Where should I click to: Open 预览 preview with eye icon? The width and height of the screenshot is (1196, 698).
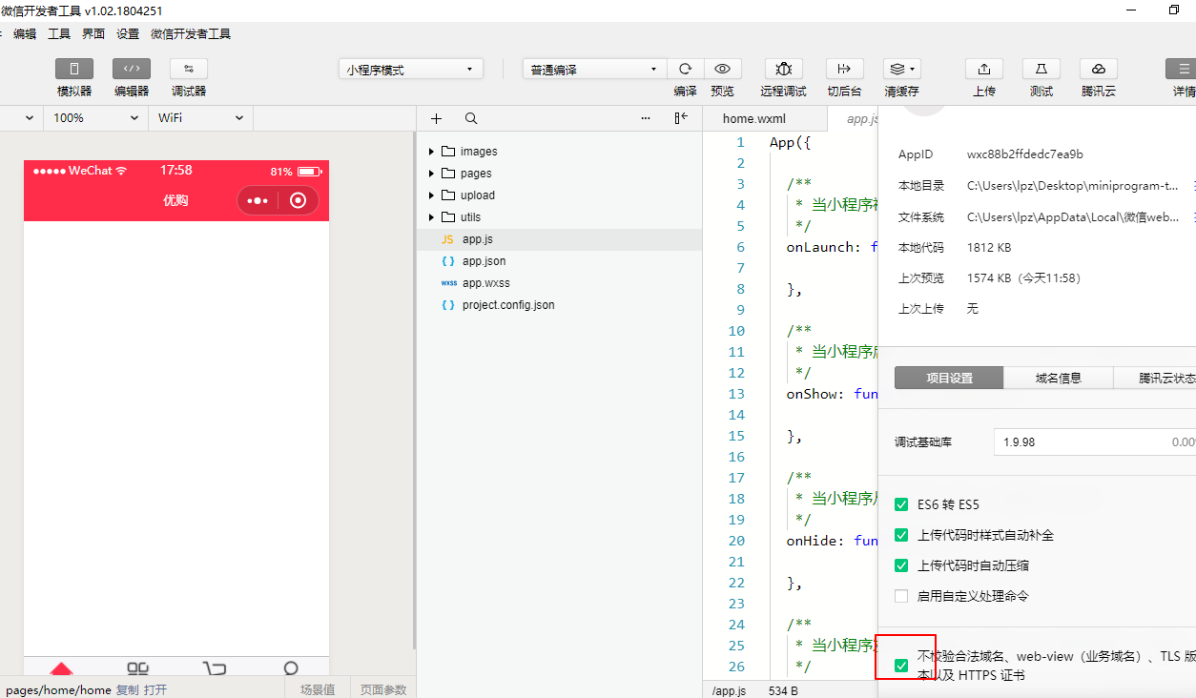[723, 70]
